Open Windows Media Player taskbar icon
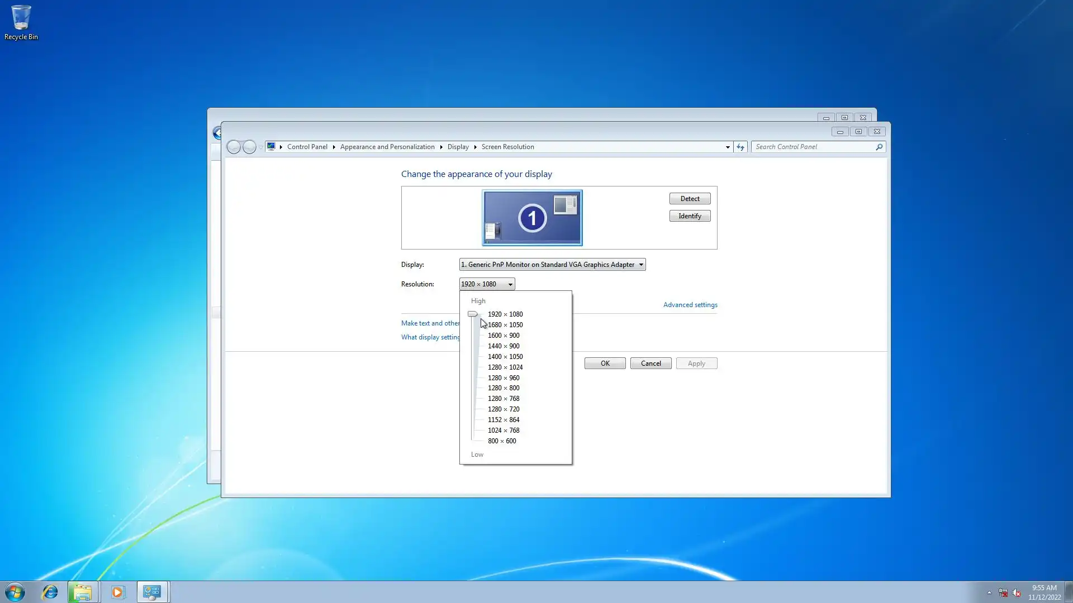This screenshot has height=603, width=1073. pyautogui.click(x=117, y=592)
